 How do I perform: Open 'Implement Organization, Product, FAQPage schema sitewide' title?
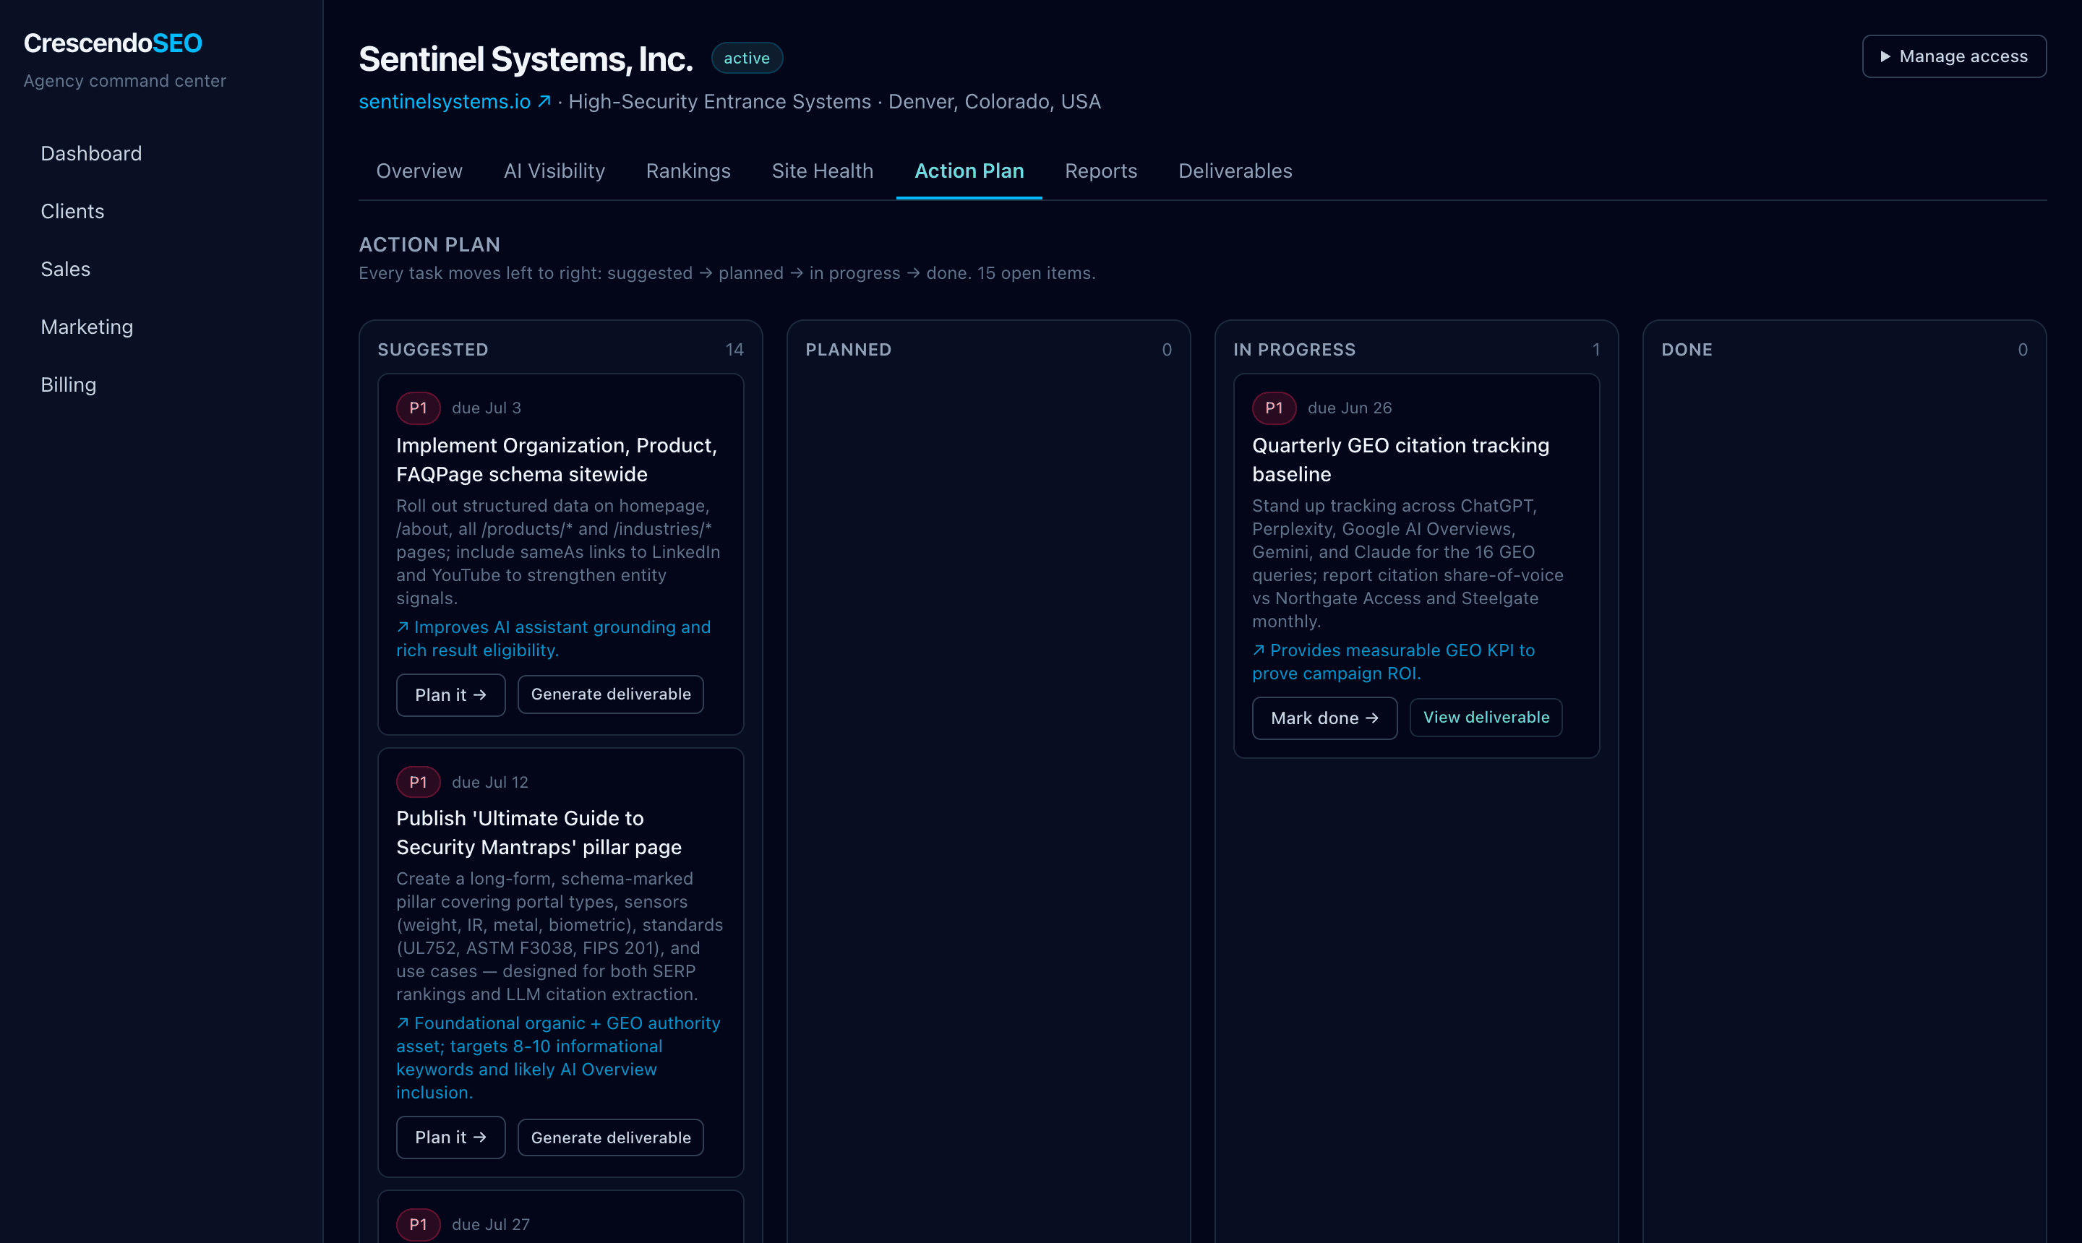coord(557,460)
